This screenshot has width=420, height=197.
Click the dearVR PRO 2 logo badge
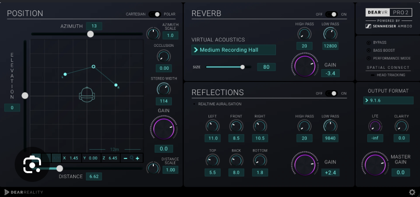389,13
